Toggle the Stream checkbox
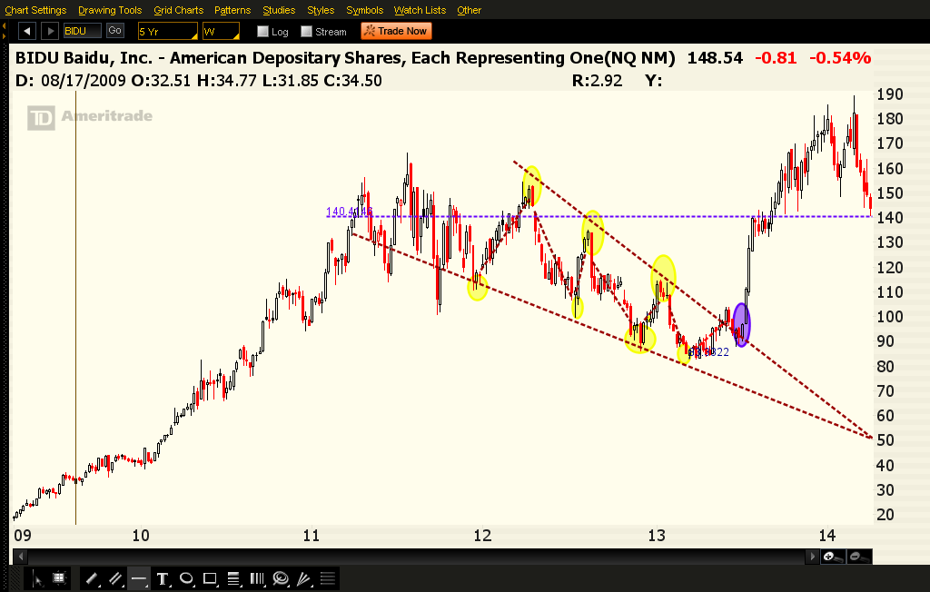Image resolution: width=930 pixels, height=592 pixels. point(307,32)
